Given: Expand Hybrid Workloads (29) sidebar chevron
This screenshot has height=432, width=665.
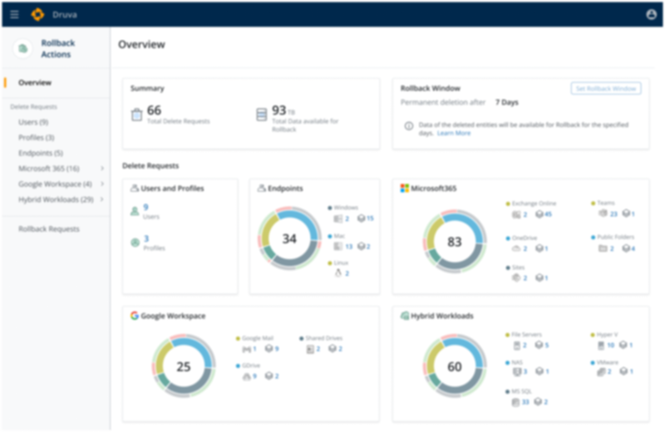Looking at the screenshot, I should point(102,199).
